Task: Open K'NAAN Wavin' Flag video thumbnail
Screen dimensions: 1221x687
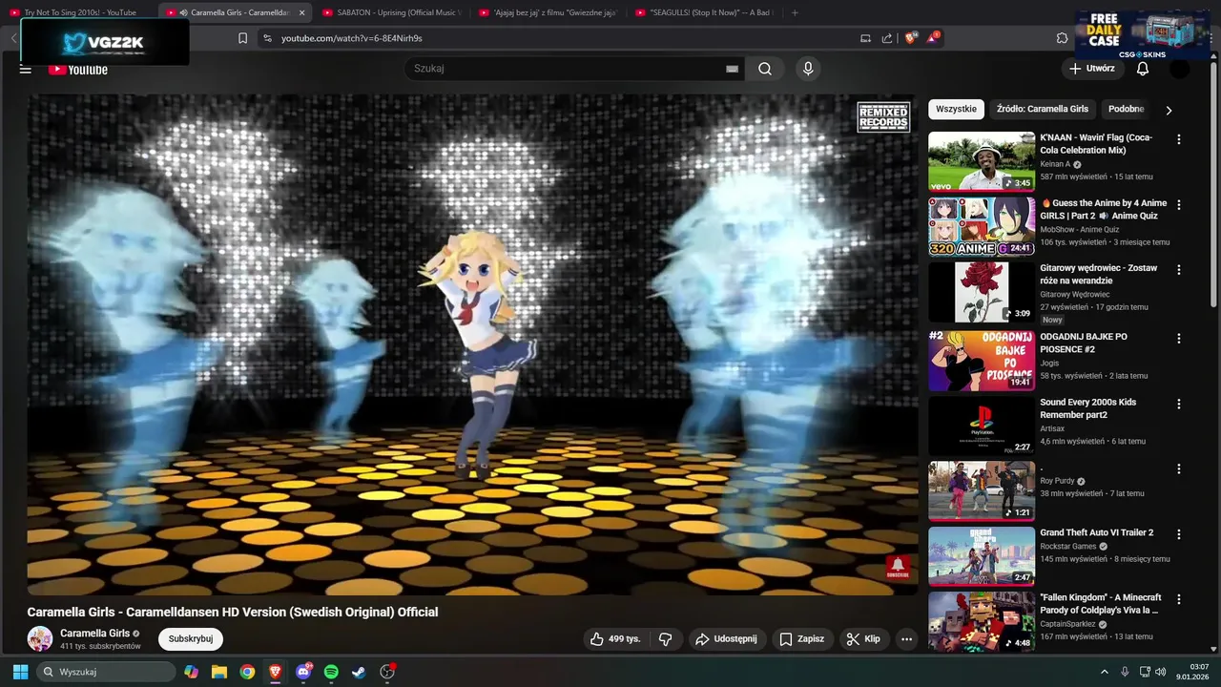Action: tap(982, 161)
